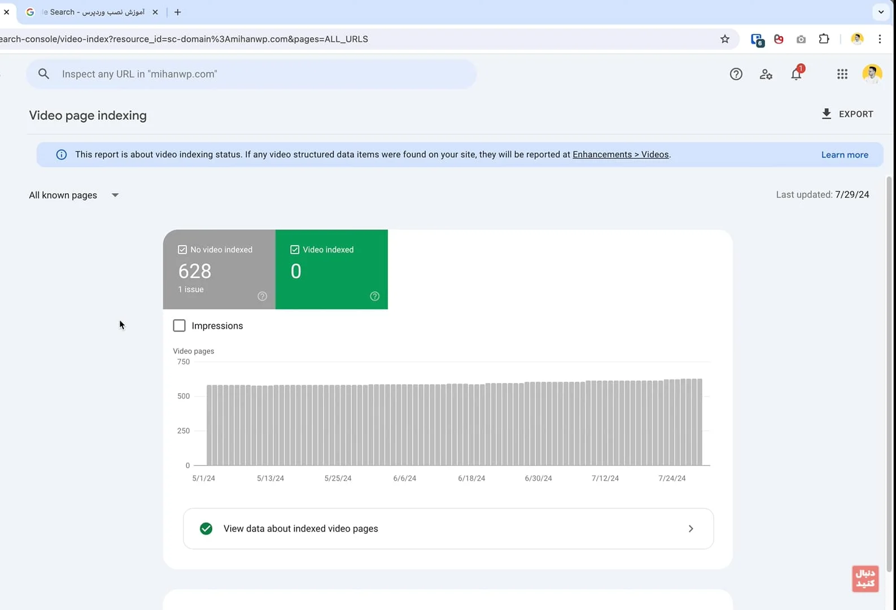The image size is (896, 610).
Task: Open the users and permissions settings icon
Action: coord(766,74)
